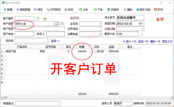Viewport: 174px width, 107px height.
Task: Click the 最新欠款 field showing 0.00
Action: pos(127,34)
